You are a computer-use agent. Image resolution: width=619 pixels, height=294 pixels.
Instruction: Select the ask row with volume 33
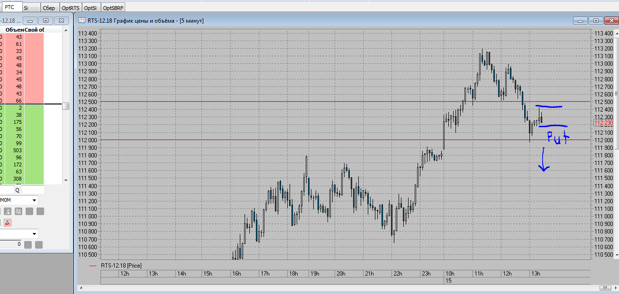pos(22,51)
